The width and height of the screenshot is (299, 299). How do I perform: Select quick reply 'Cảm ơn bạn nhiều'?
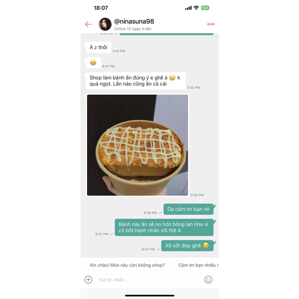pos(196,265)
